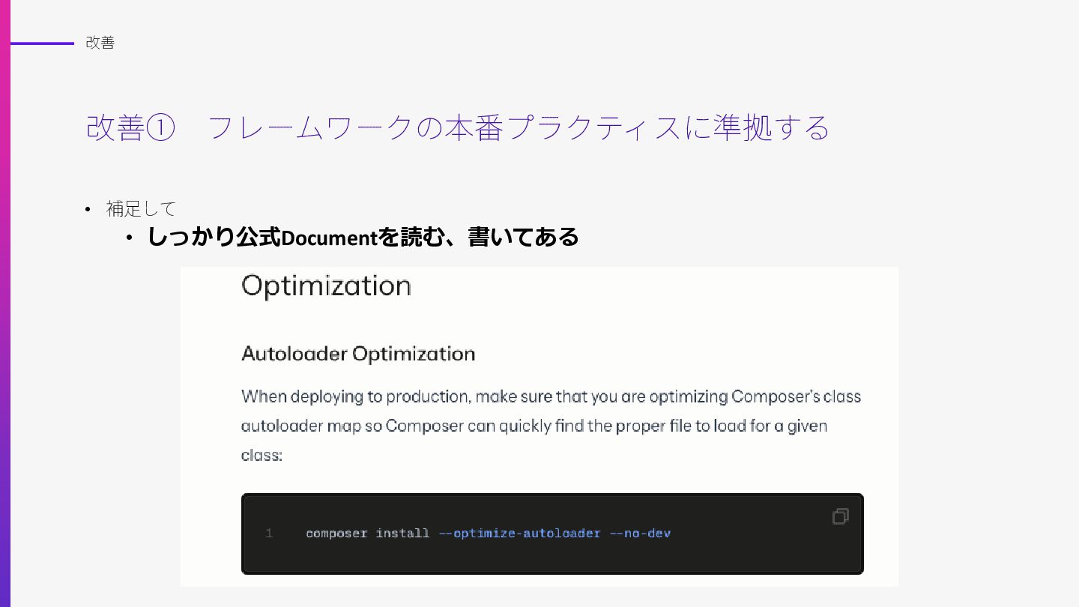Click the dark code block background

click(552, 534)
